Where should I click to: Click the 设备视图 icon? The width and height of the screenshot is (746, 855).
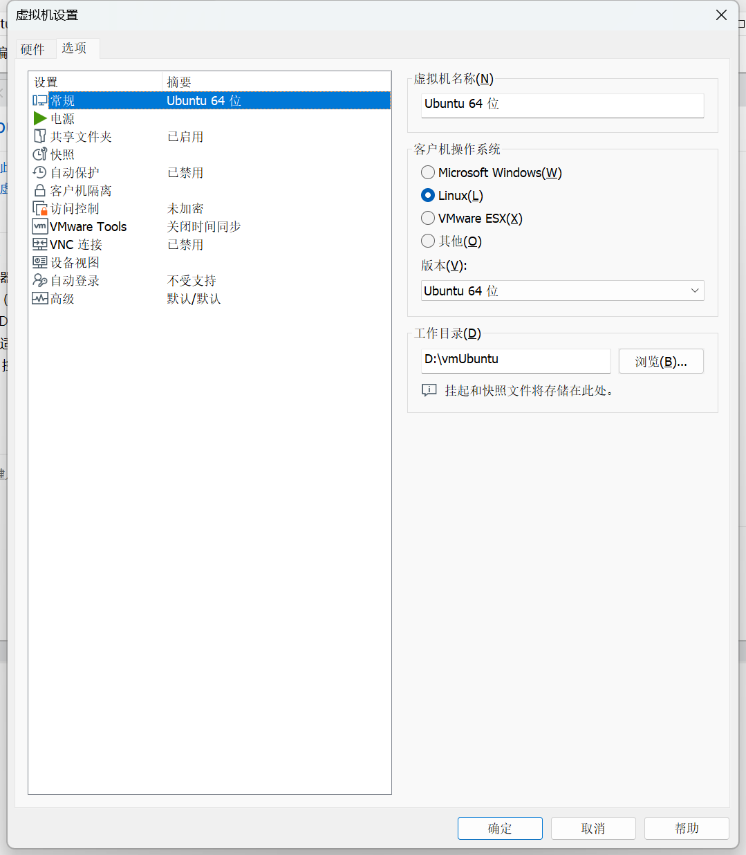(x=40, y=263)
